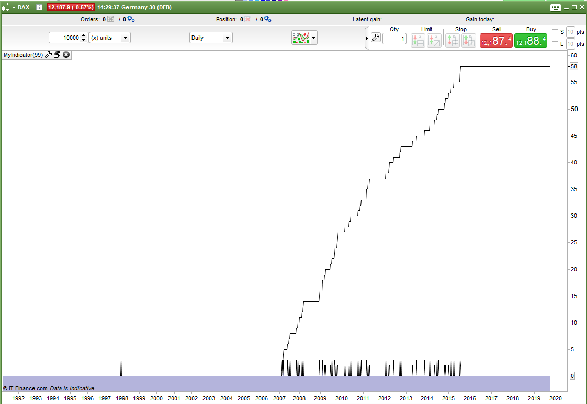
Task: Click the 0 value marker on price axis
Action: [x=572, y=376]
